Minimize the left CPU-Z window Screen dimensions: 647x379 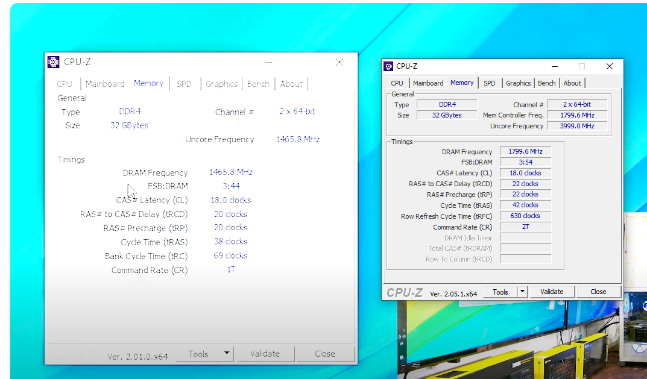click(x=268, y=62)
